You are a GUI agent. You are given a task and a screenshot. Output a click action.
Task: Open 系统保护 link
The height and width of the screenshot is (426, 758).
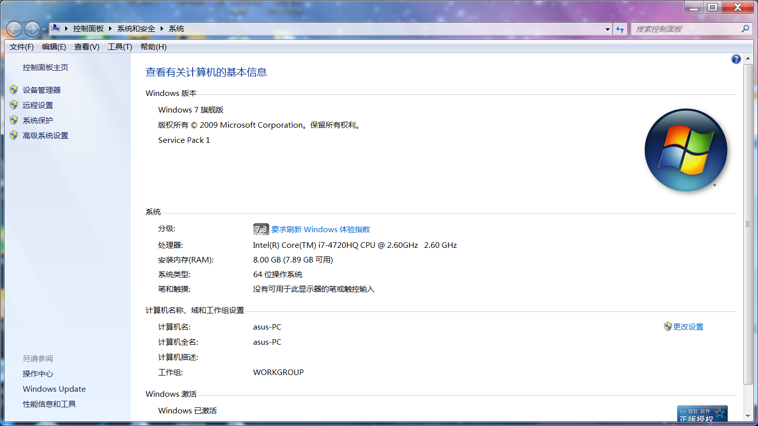[38, 121]
